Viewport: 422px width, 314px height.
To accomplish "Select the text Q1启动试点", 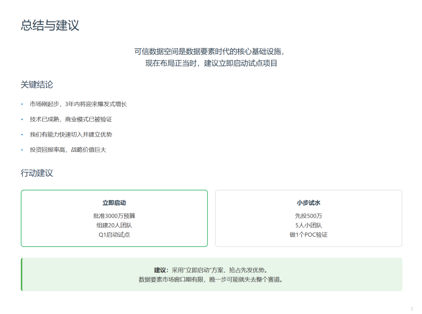I will tap(114, 234).
